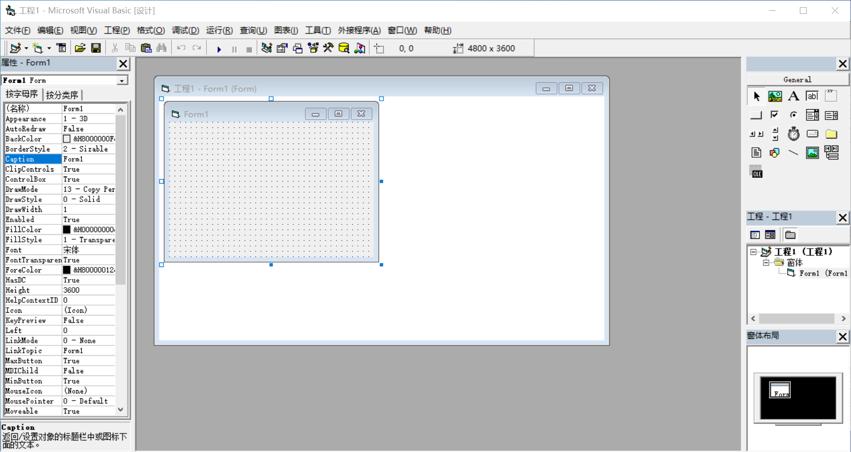Open the 帮助(H) menu
Screen dimensions: 851x452
438,30
